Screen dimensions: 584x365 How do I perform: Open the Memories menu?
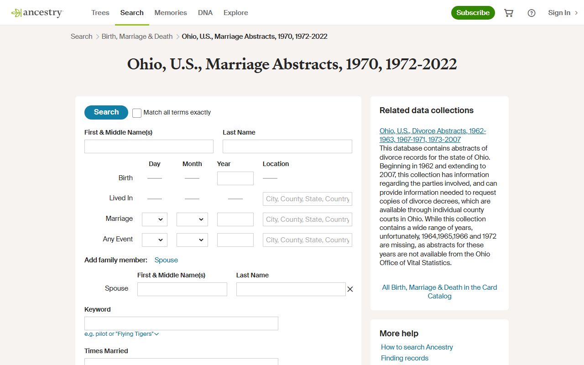(171, 13)
